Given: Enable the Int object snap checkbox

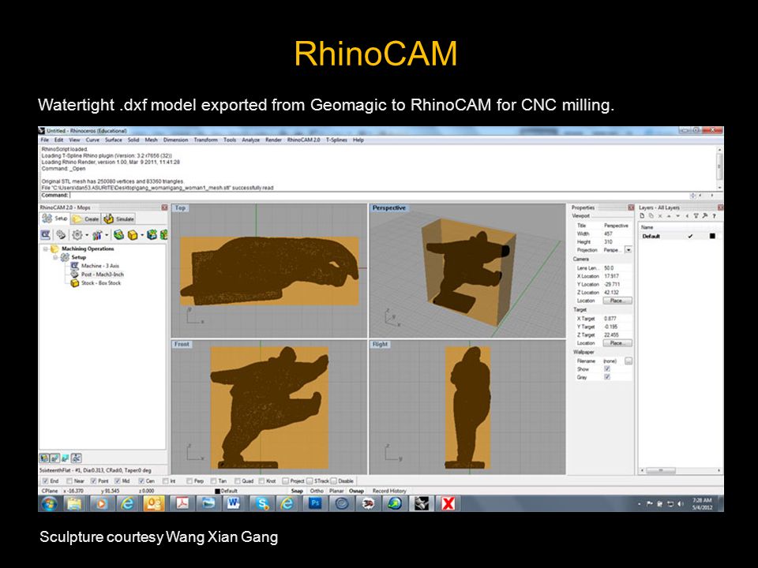Looking at the screenshot, I should 165,481.
